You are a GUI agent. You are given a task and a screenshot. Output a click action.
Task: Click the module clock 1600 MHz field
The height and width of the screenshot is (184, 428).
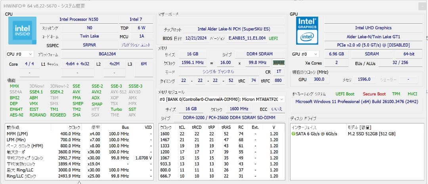[239, 109]
